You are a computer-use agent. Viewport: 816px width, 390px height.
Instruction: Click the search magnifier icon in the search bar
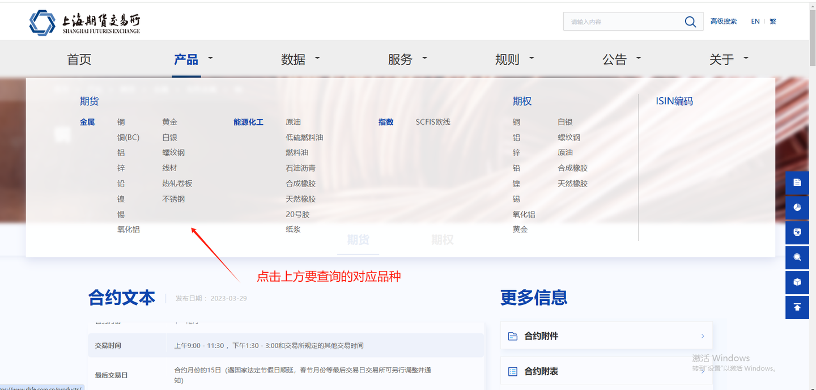coord(690,21)
